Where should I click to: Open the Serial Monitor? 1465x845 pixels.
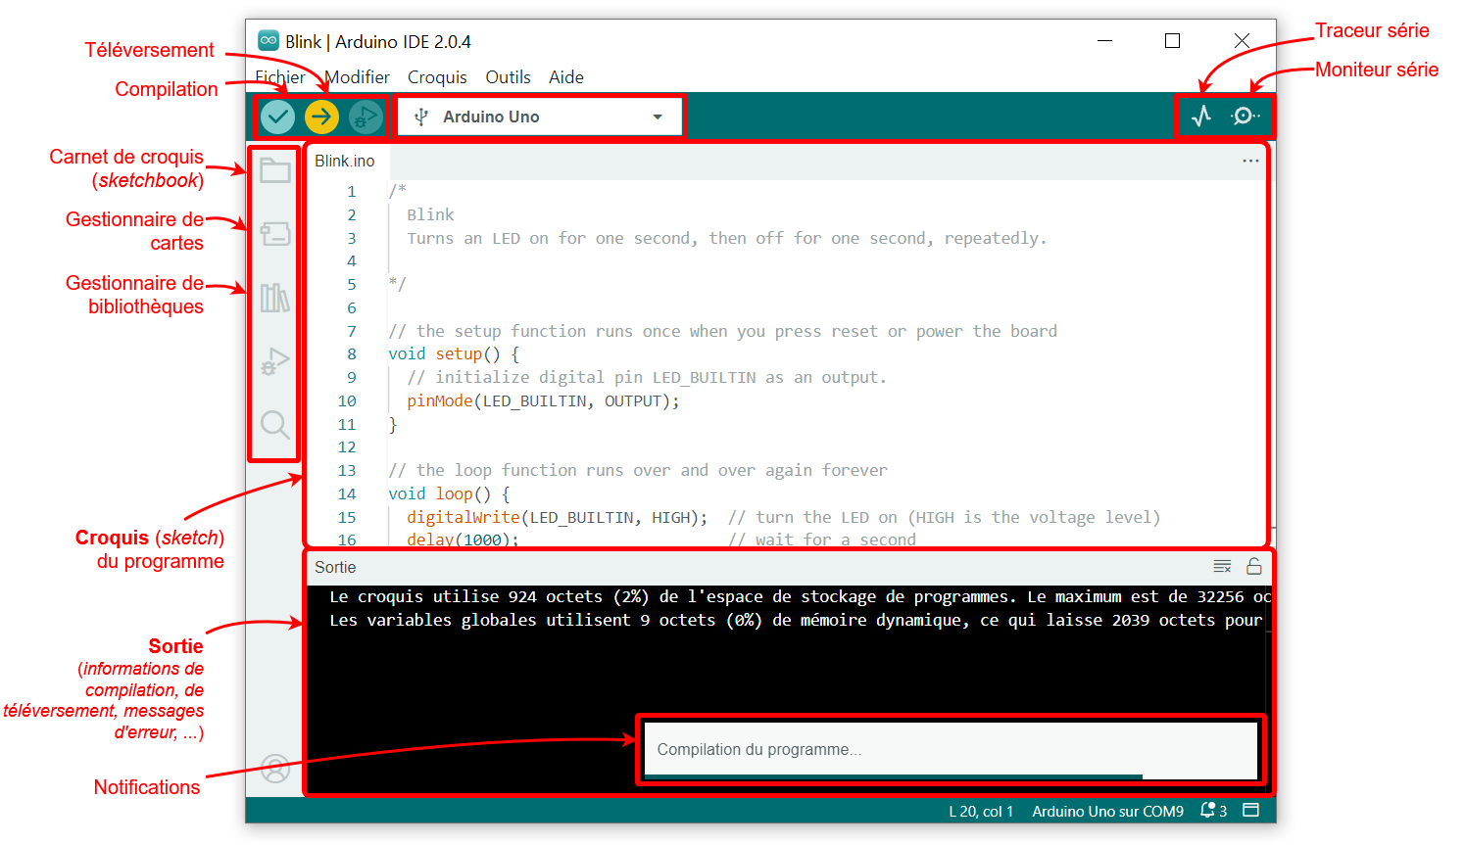(x=1245, y=117)
